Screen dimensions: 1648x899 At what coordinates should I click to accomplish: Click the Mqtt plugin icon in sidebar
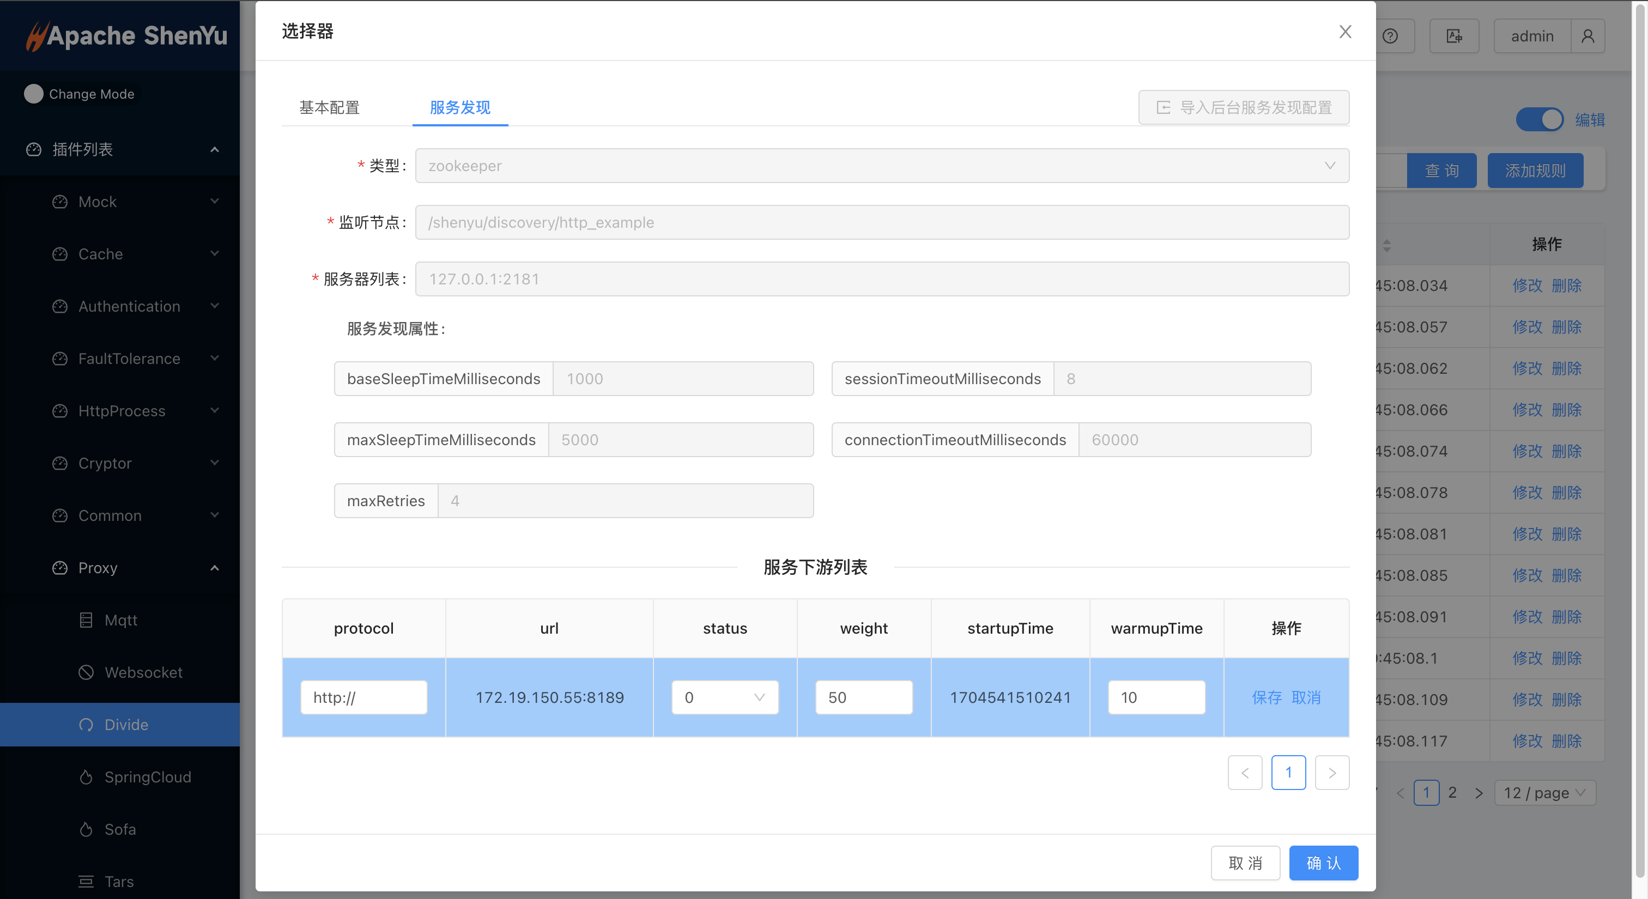(x=86, y=619)
